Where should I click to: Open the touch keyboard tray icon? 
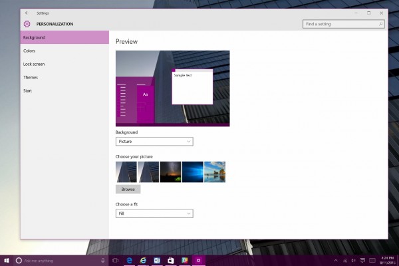(372, 261)
